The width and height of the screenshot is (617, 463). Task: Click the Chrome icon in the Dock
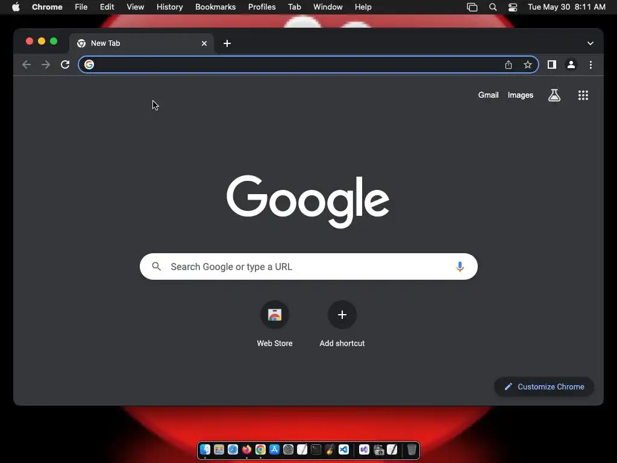[260, 450]
